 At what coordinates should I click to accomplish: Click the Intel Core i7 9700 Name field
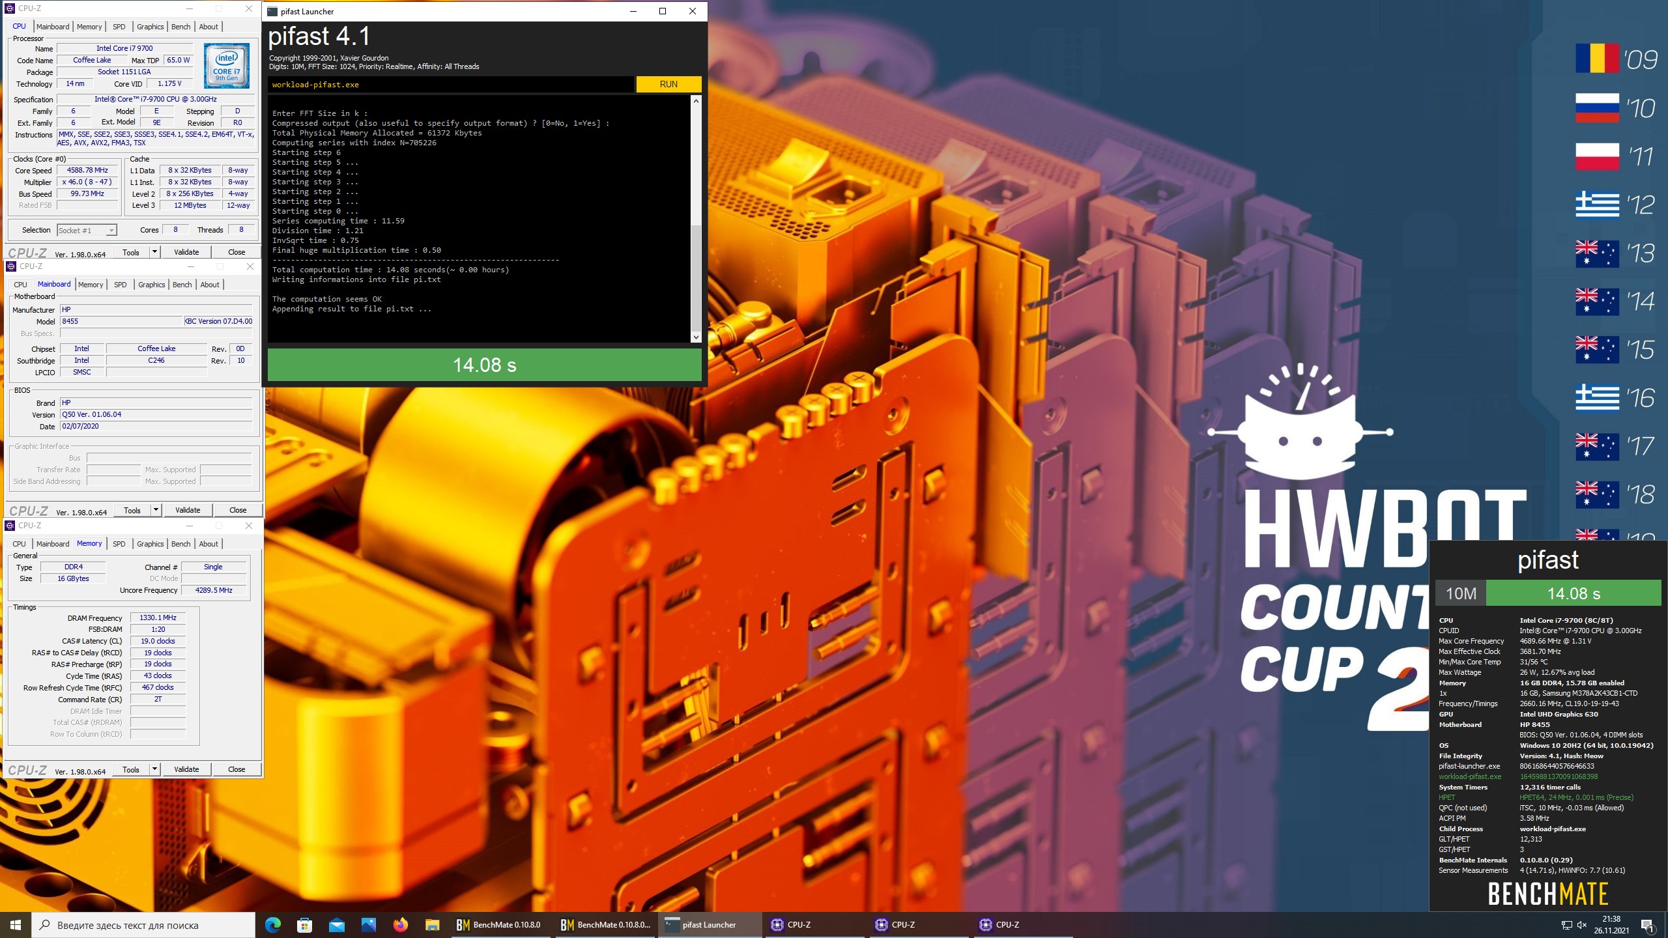tap(124, 48)
